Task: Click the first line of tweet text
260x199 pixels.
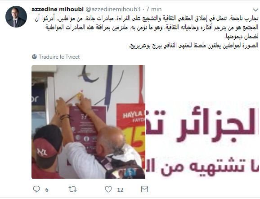Action: coord(146,19)
